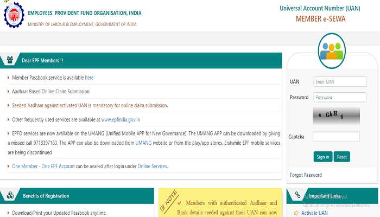Select the Captcha text box
This screenshot has width=380, height=217.
[x=336, y=137]
